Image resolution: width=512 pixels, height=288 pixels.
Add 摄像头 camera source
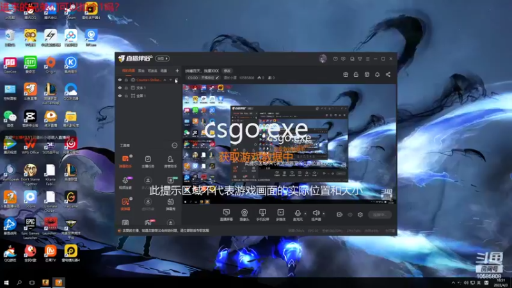(244, 215)
